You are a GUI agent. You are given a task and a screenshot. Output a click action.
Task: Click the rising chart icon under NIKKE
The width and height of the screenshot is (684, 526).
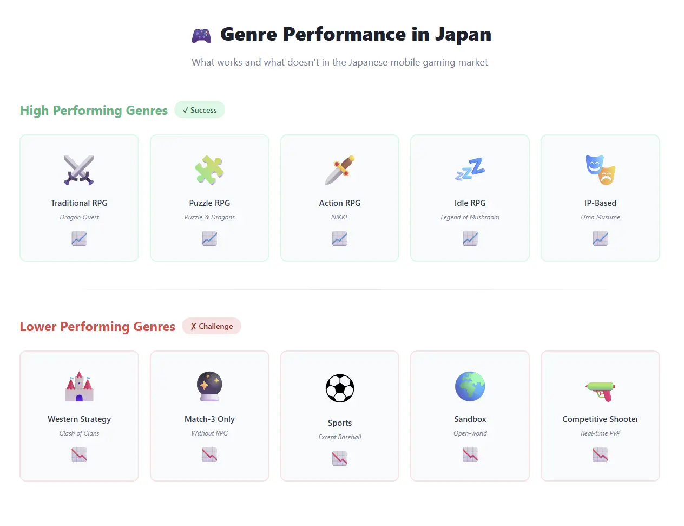click(x=339, y=238)
